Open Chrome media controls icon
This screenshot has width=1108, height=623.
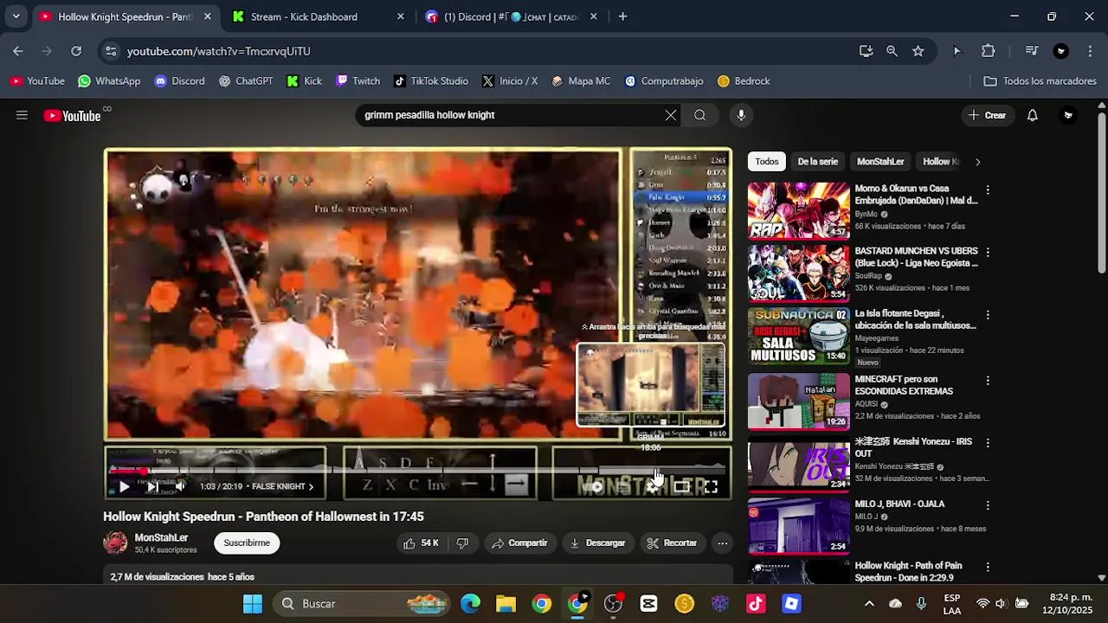pos(1031,51)
